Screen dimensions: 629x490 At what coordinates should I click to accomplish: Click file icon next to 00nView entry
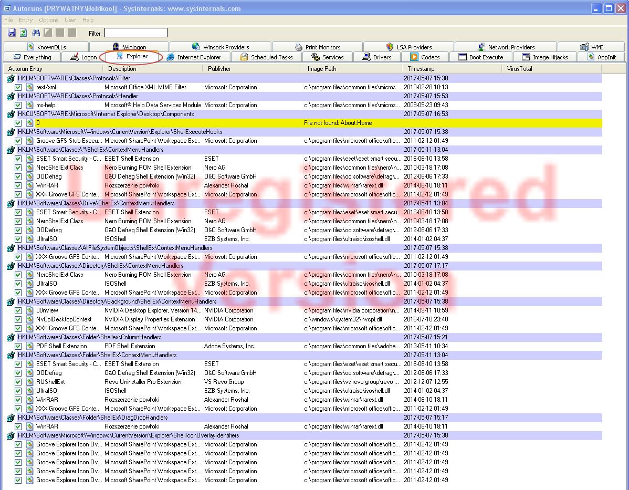tap(30, 310)
